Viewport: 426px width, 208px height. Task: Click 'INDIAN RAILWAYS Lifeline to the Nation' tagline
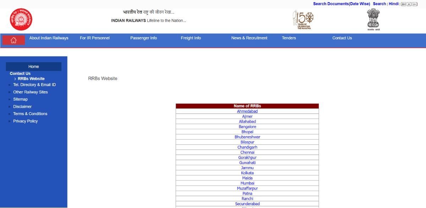[x=148, y=21]
